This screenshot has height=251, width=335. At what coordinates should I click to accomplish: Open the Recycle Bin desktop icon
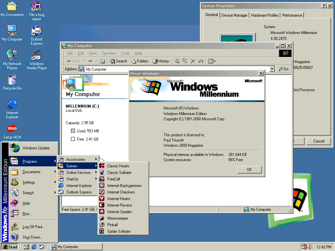point(12,80)
